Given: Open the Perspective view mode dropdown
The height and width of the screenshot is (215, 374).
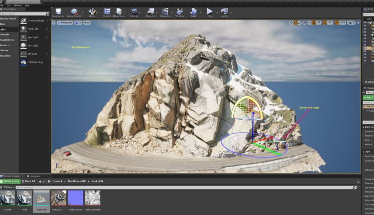Looking at the screenshot, I should (x=65, y=23).
